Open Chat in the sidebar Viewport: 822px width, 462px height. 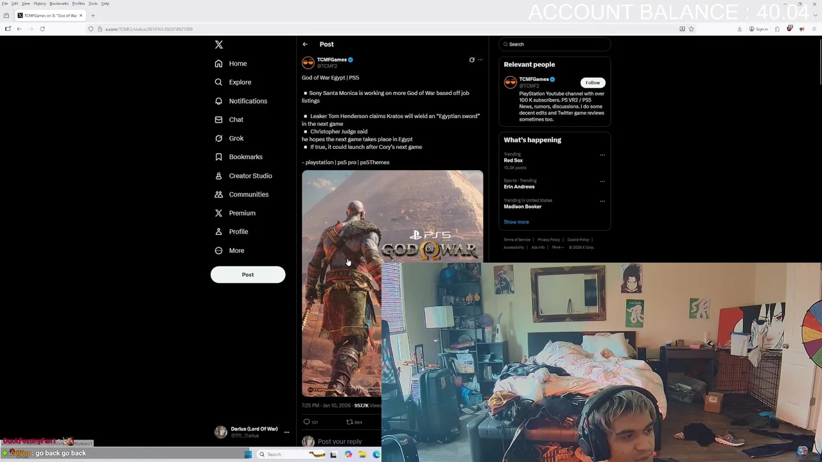[229, 119]
